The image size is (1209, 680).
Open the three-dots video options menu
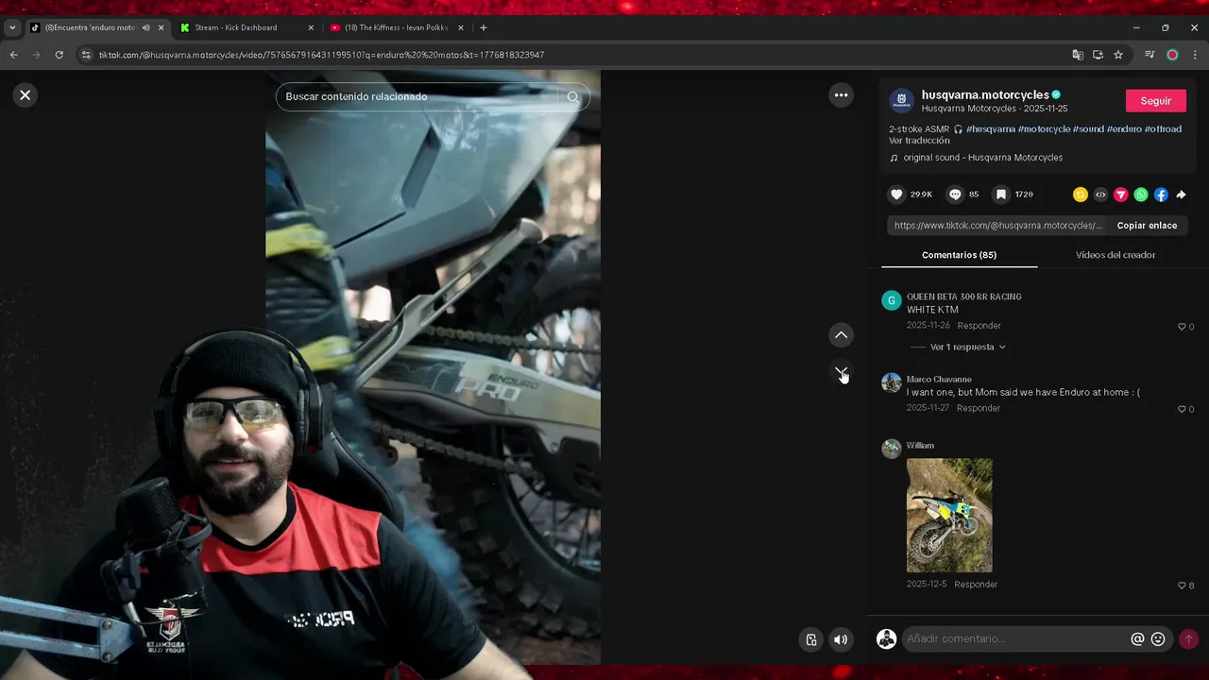pyautogui.click(x=841, y=94)
